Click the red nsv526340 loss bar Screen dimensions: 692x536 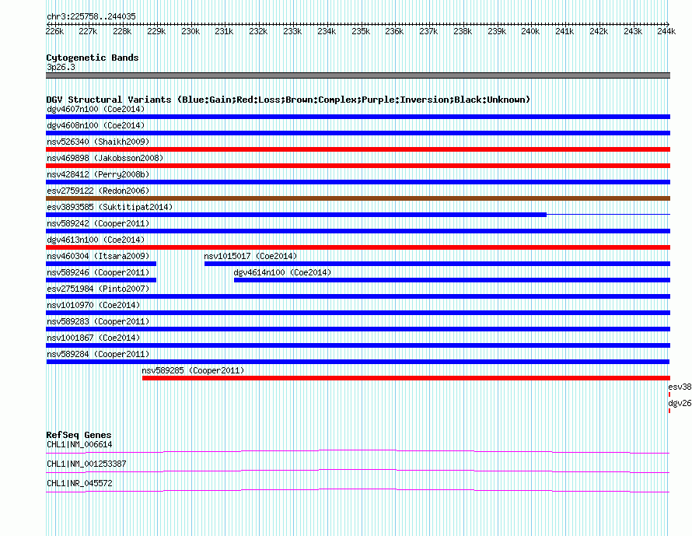[x=358, y=149]
